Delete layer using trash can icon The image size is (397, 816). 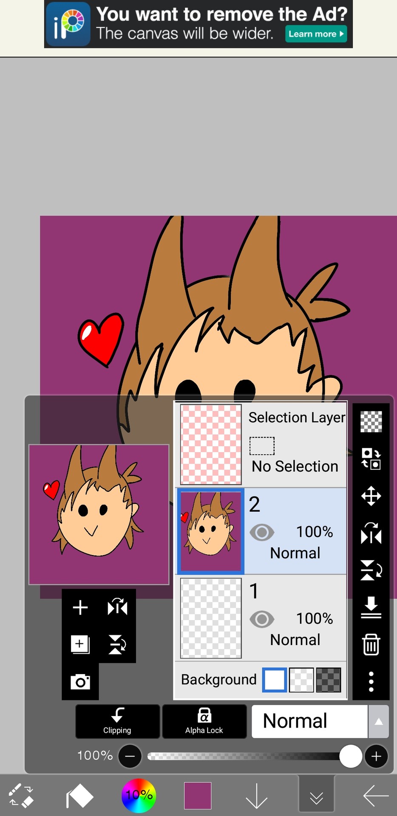(x=371, y=644)
